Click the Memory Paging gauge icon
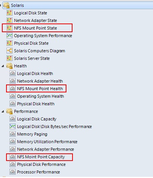The image size is (153, 178). (13, 134)
